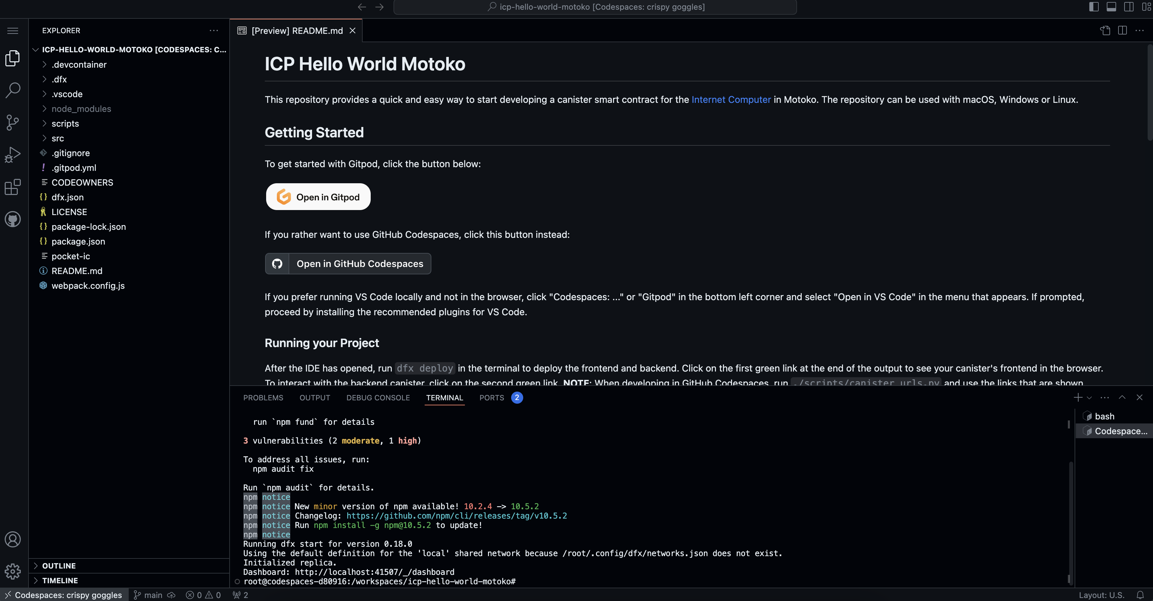Expand the TIMELINE section
The image size is (1153, 601).
(129, 581)
